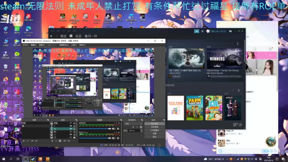Image resolution: width=288 pixels, height=162 pixels.
Task: Open PLAYERUNKNOWN'S BATTLEGROUNDS news link
Action: pyautogui.click(x=226, y=76)
